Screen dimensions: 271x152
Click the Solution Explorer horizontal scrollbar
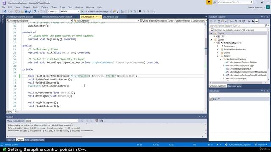click(237, 83)
